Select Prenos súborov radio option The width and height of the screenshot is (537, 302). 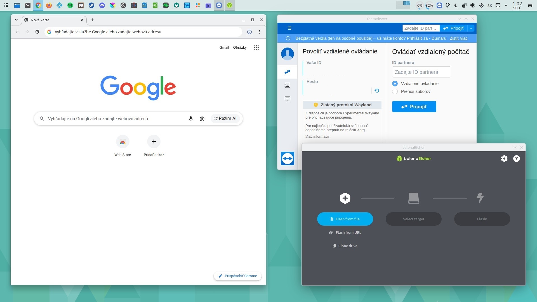[x=395, y=91]
